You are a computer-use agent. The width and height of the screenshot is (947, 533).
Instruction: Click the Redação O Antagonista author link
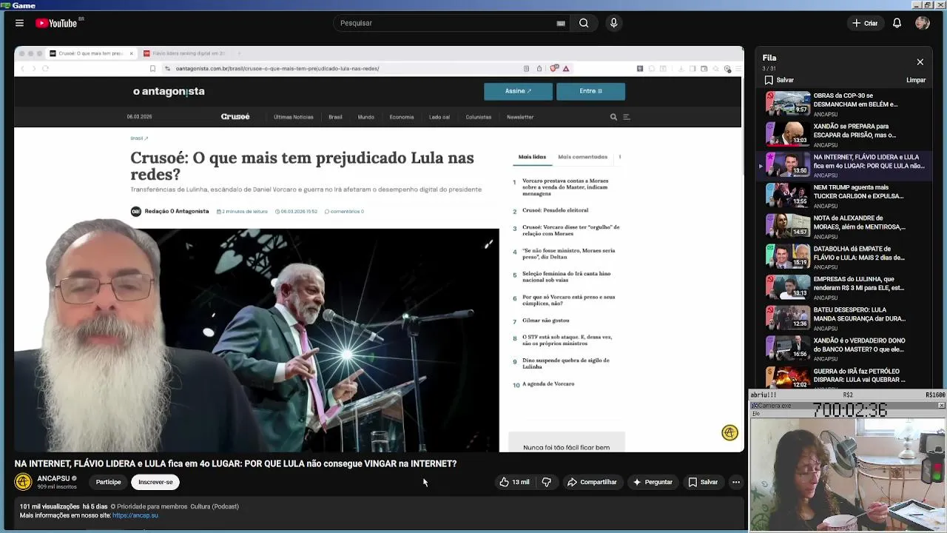click(x=177, y=212)
